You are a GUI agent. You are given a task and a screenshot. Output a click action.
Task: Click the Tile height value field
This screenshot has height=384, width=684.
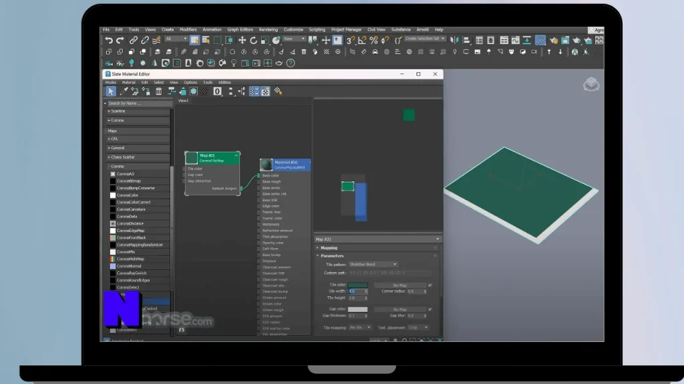[x=356, y=298]
